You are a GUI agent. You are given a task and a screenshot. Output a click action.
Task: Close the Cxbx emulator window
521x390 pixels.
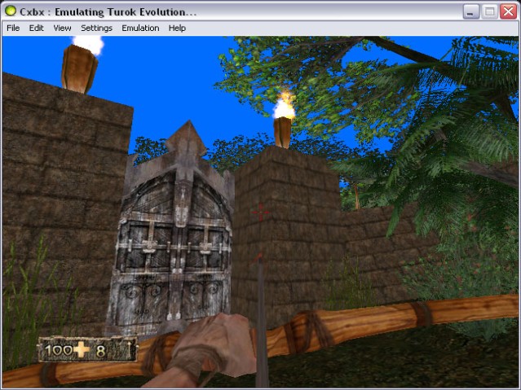pyautogui.click(x=508, y=11)
